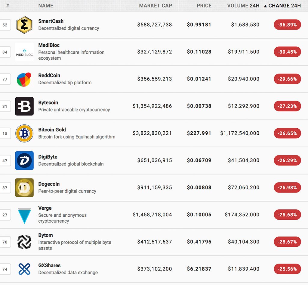Click the -36.89% change badge for SmartCash
308x285 pixels.
287,25
